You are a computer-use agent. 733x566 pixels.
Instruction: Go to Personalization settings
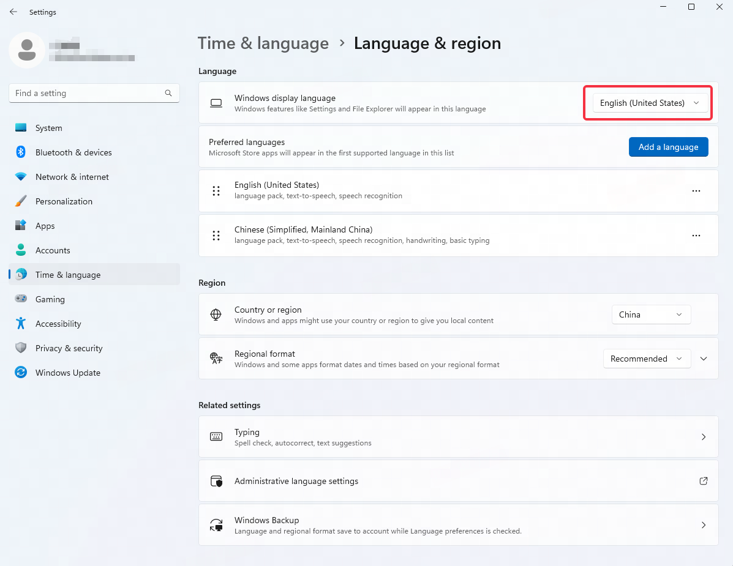64,201
